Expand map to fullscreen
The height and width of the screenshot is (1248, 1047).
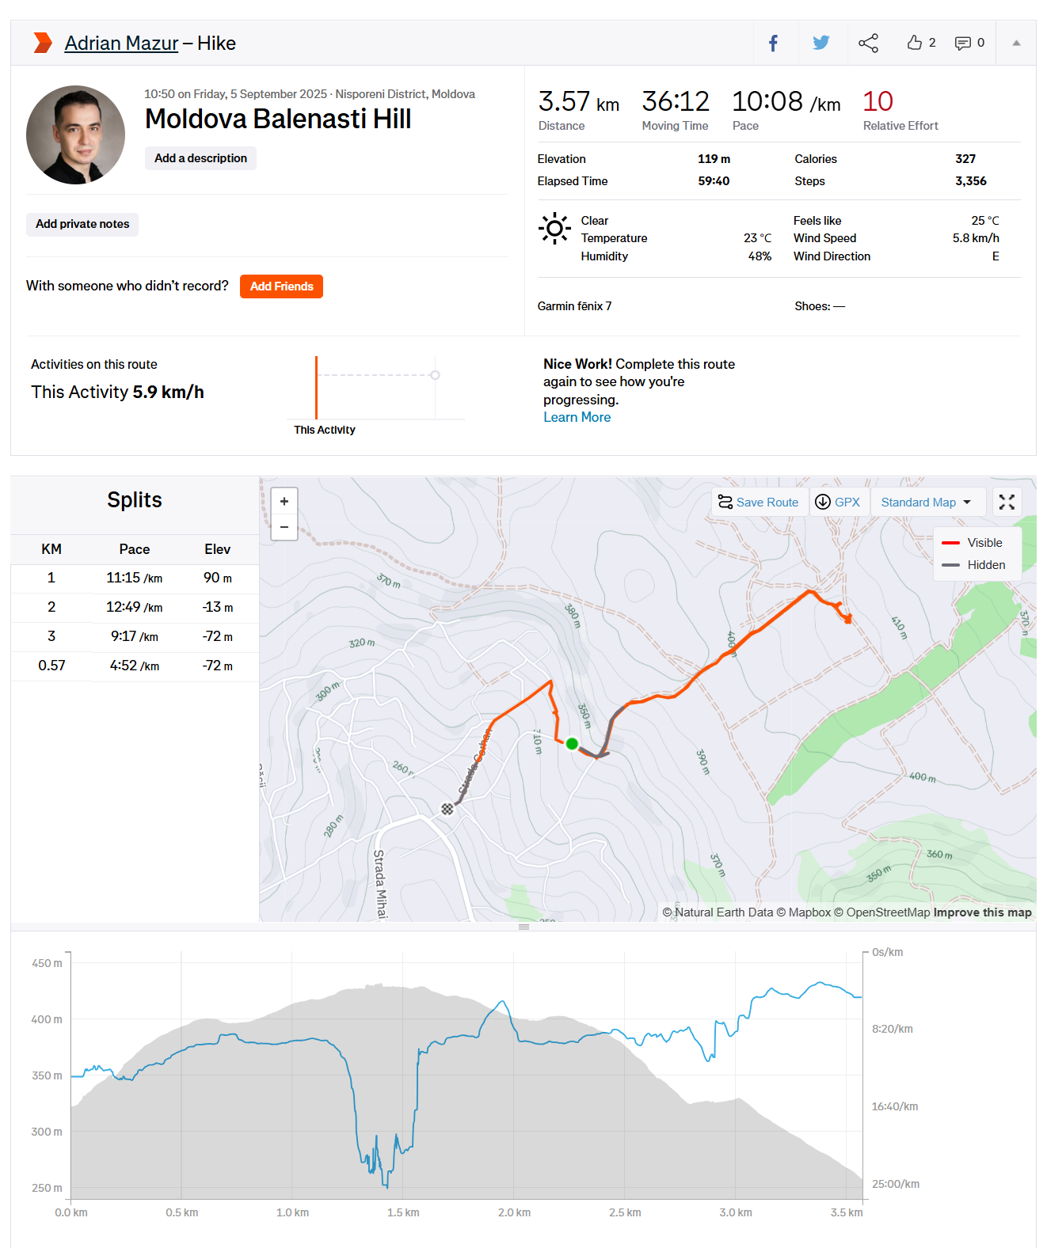pyautogui.click(x=1007, y=502)
